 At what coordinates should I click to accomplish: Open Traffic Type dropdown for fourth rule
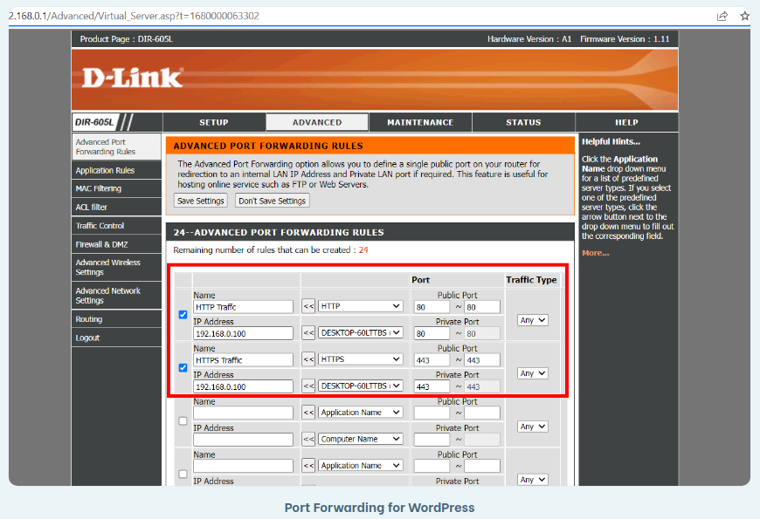tap(533, 480)
